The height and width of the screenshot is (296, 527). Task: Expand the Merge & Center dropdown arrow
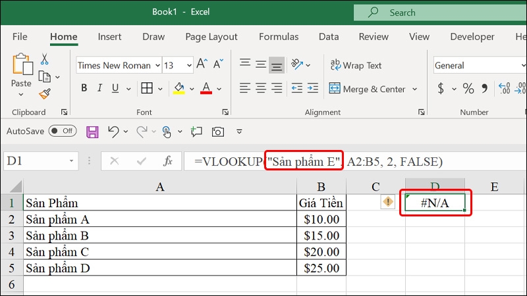(x=415, y=89)
